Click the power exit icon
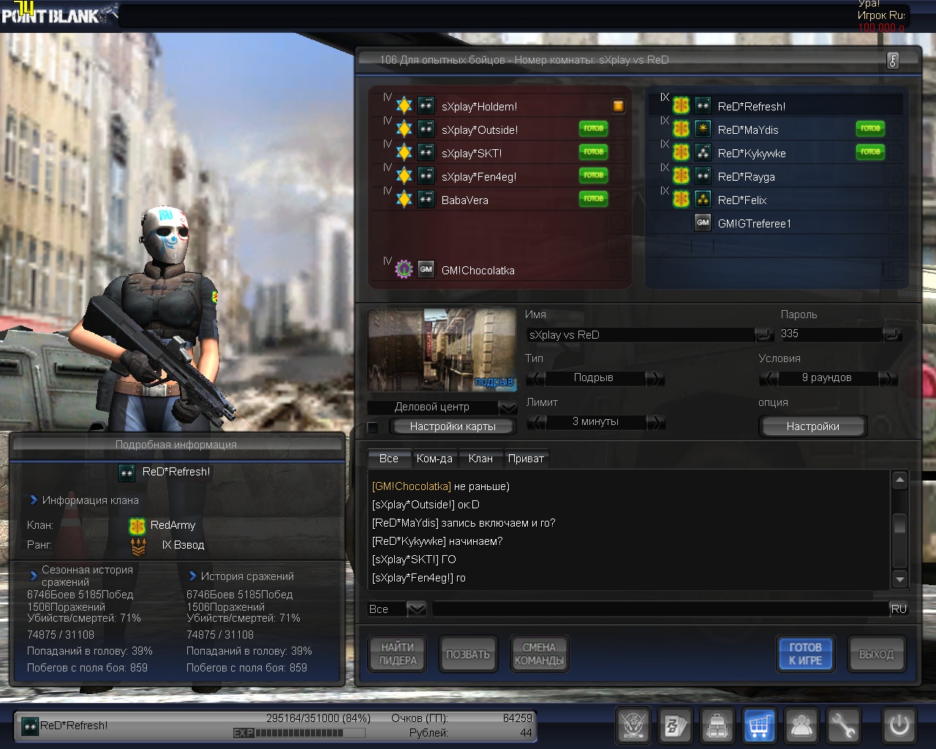Viewport: 936px width, 749px height. (x=899, y=726)
